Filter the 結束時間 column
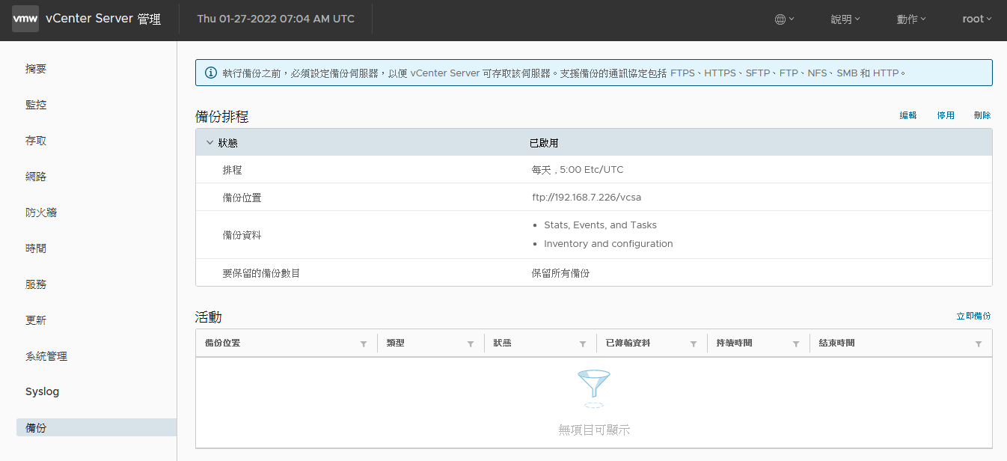Screen dimensions: 1007x461 979,344
